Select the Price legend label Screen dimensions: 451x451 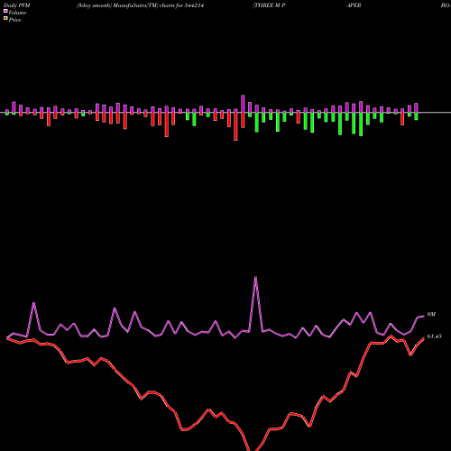click(x=14, y=20)
